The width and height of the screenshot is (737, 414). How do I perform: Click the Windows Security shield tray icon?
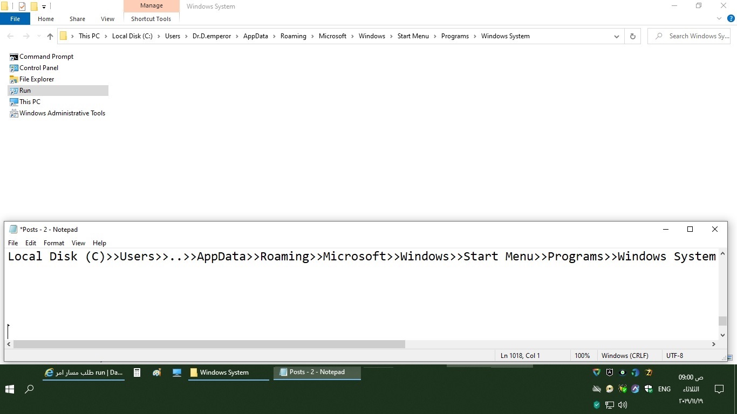click(649, 389)
